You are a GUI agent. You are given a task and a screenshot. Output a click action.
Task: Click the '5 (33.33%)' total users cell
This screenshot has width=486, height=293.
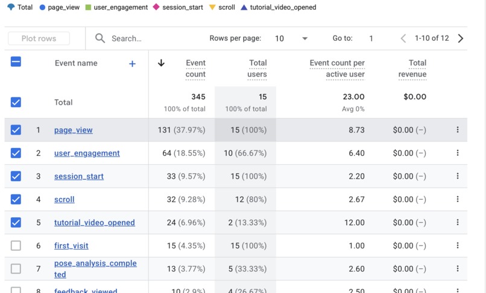click(x=247, y=269)
